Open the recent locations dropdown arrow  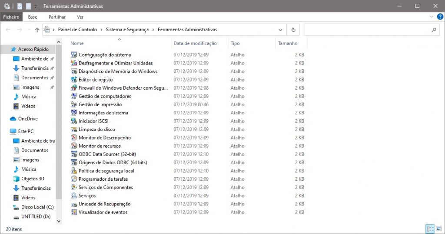[x=29, y=30]
